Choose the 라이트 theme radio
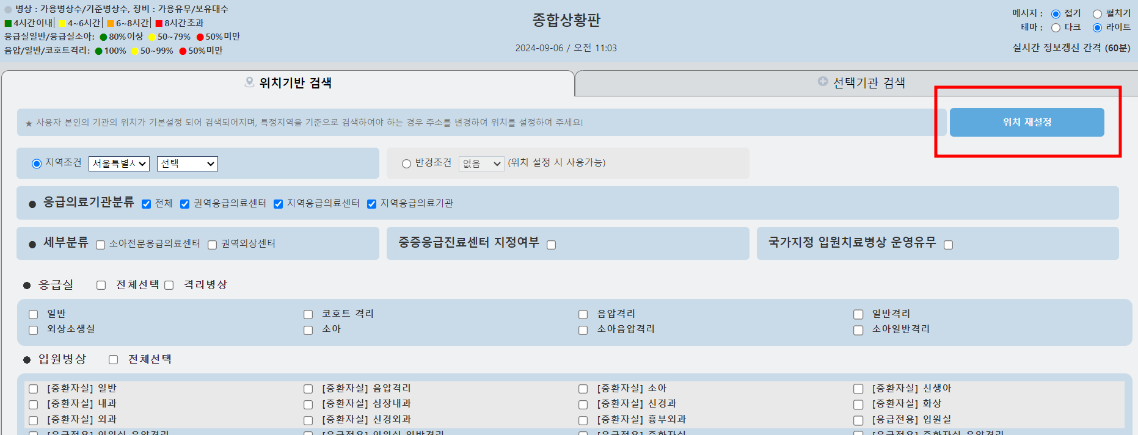This screenshot has width=1138, height=435. 1097,27
